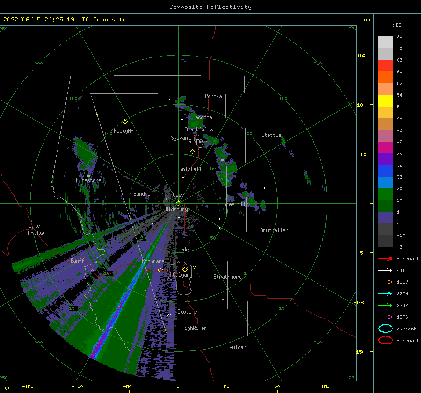
Task: Click the RockyMH label
Action: (x=123, y=131)
